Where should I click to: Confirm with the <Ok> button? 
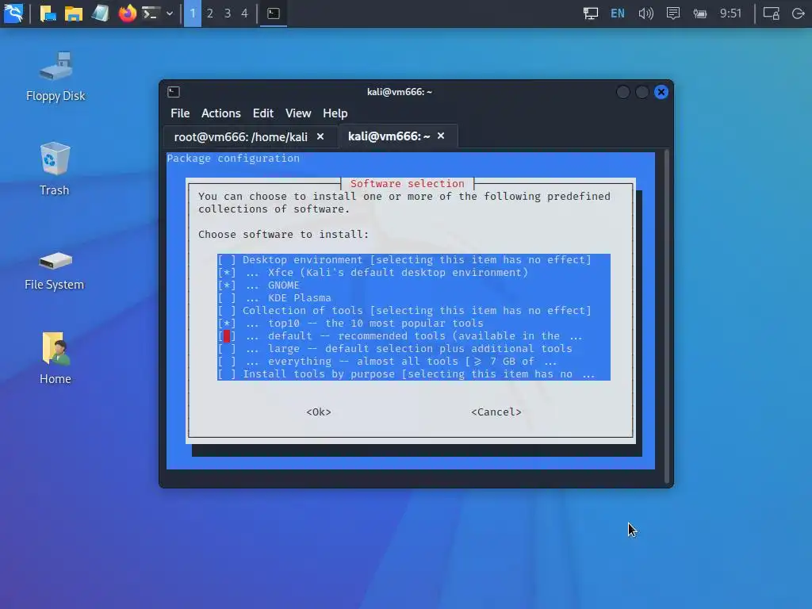click(319, 412)
